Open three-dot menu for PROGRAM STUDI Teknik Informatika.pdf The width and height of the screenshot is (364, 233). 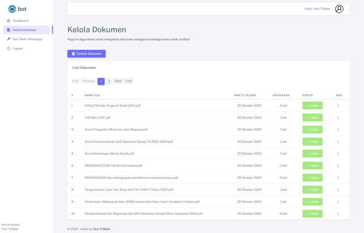tap(338, 166)
